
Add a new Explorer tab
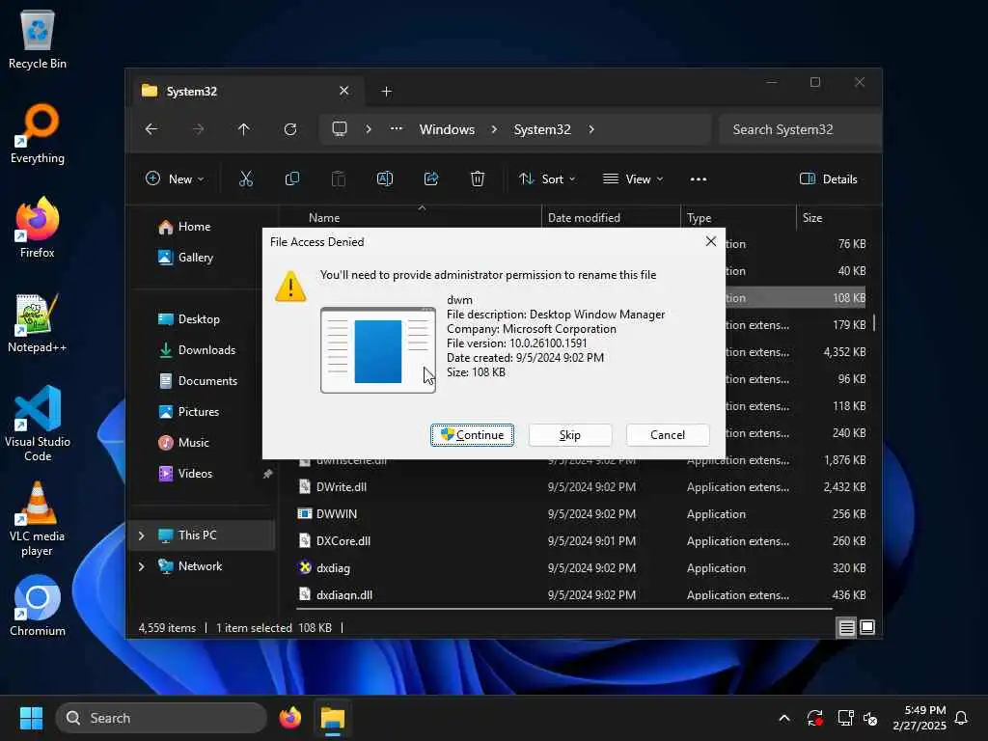pos(386,92)
